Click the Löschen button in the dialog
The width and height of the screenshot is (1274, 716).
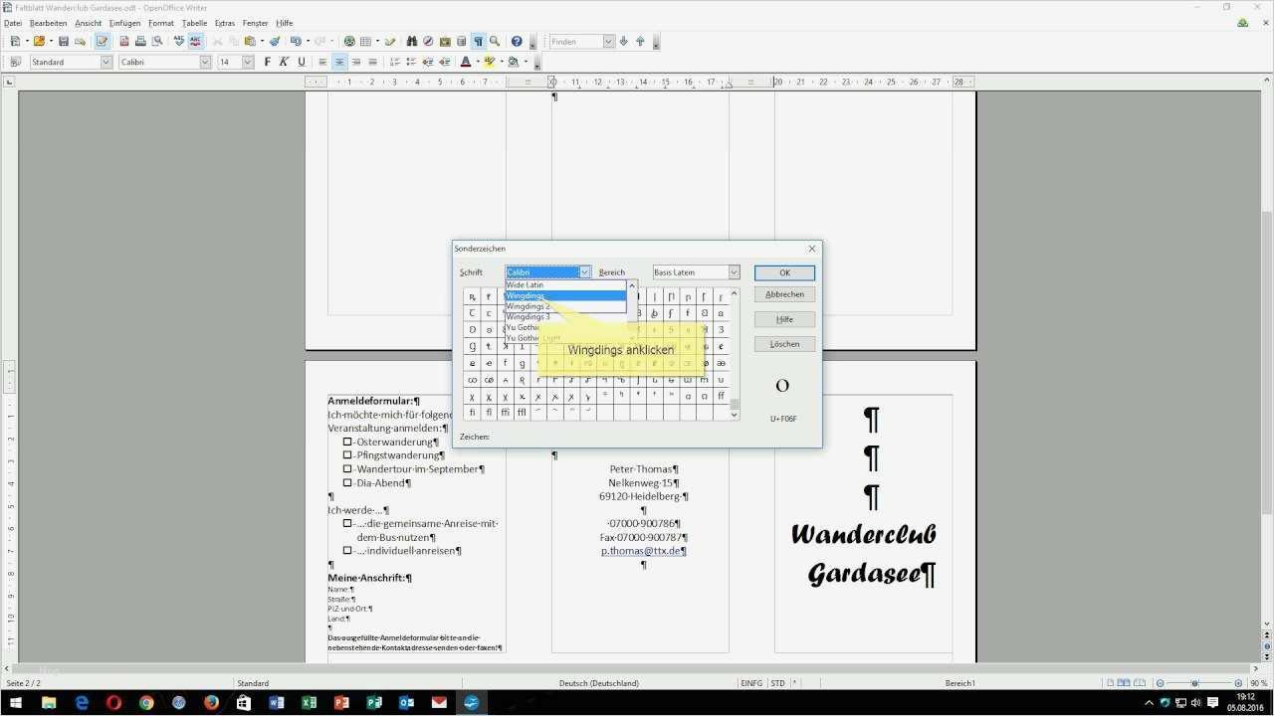click(x=784, y=343)
